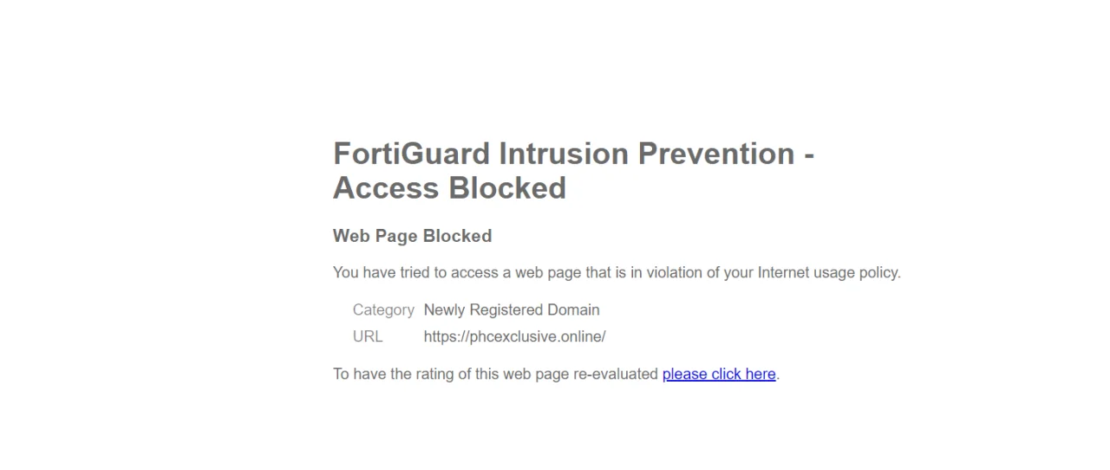Click the "Newly Registered Domain" category value
This screenshot has width=1110, height=470.
point(512,310)
